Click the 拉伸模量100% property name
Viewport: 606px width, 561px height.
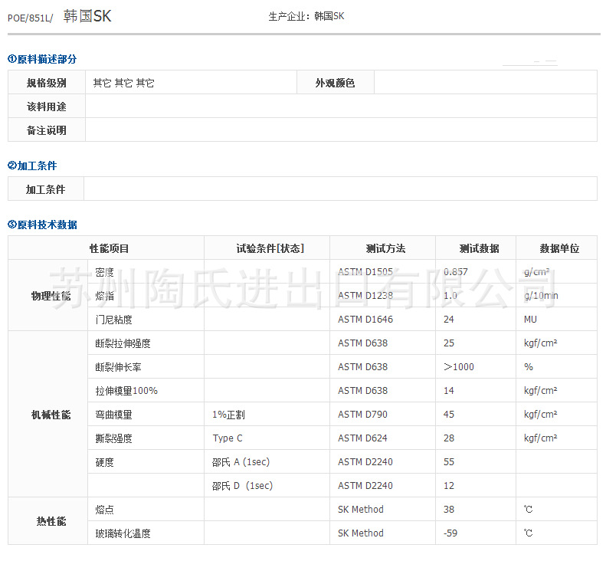(x=126, y=391)
